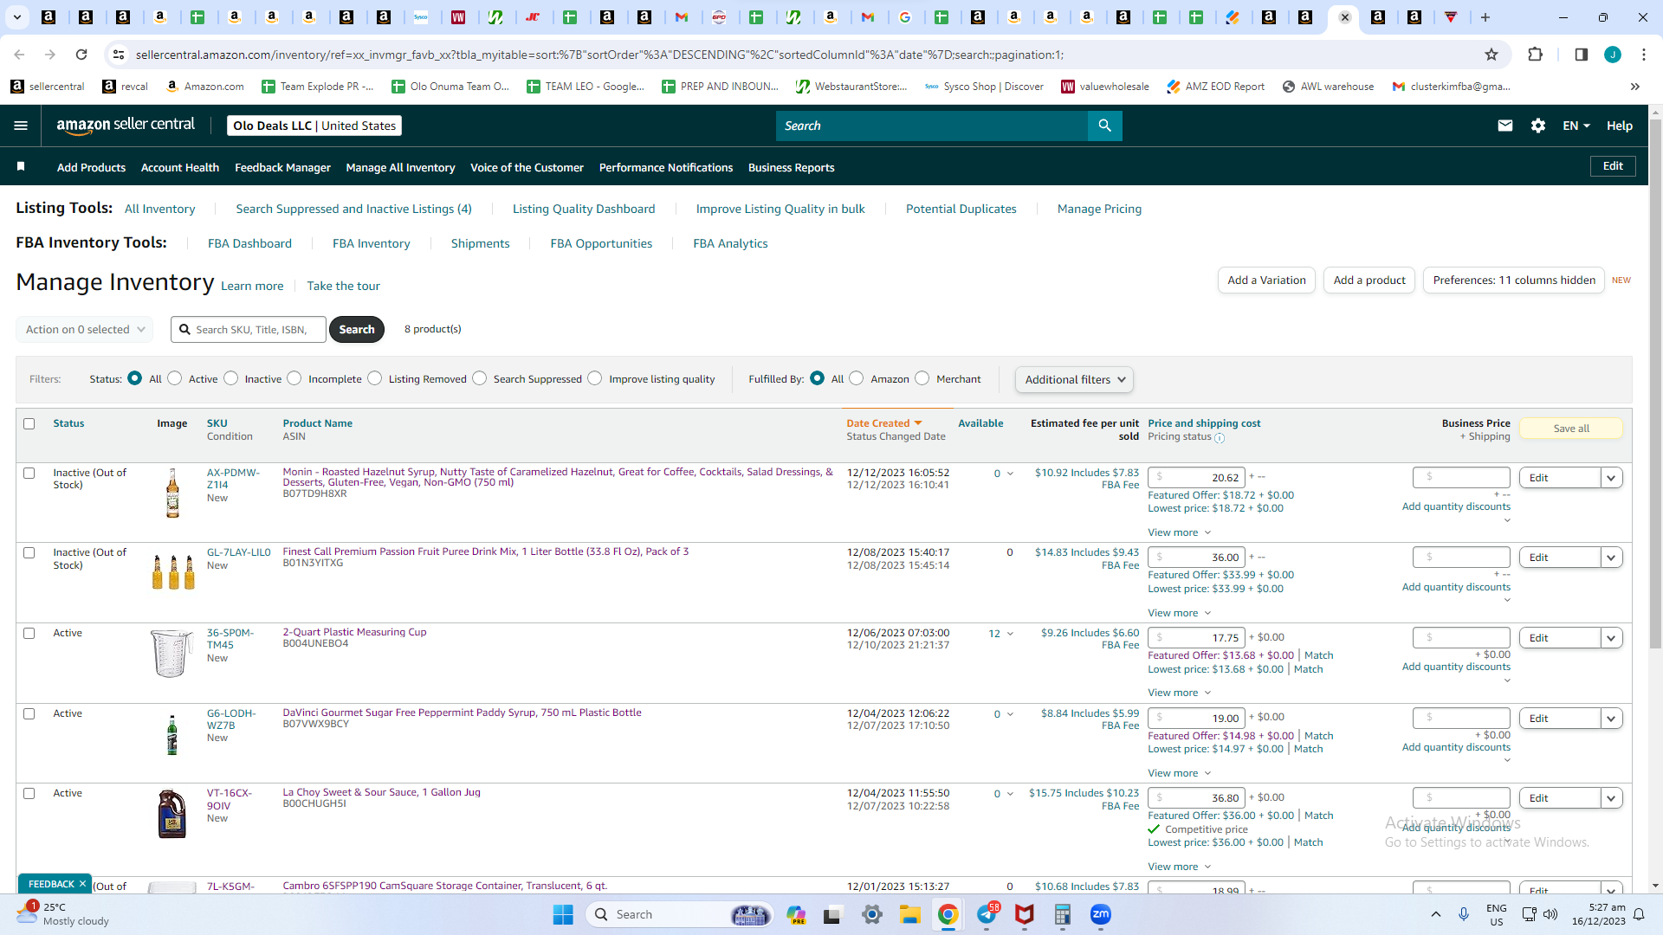Click the 2-Quart Measuring Cup product image
Screen dimensions: 1663x935
[x=171, y=654]
